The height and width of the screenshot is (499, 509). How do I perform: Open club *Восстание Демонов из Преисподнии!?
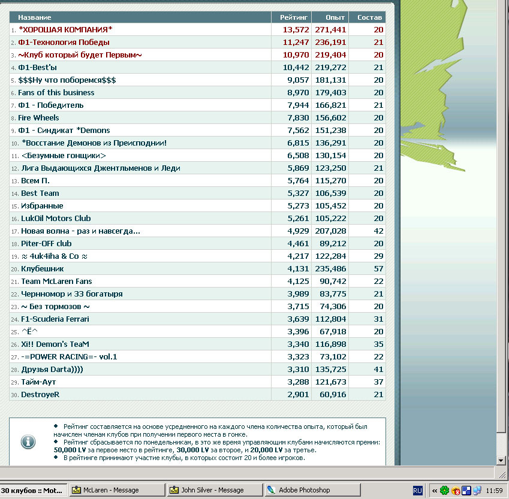click(x=94, y=143)
